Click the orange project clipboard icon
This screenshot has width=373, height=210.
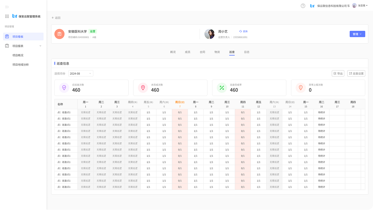click(59, 34)
